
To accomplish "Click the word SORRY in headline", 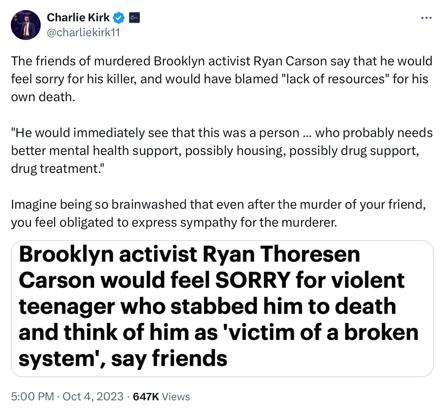I will point(253,280).
